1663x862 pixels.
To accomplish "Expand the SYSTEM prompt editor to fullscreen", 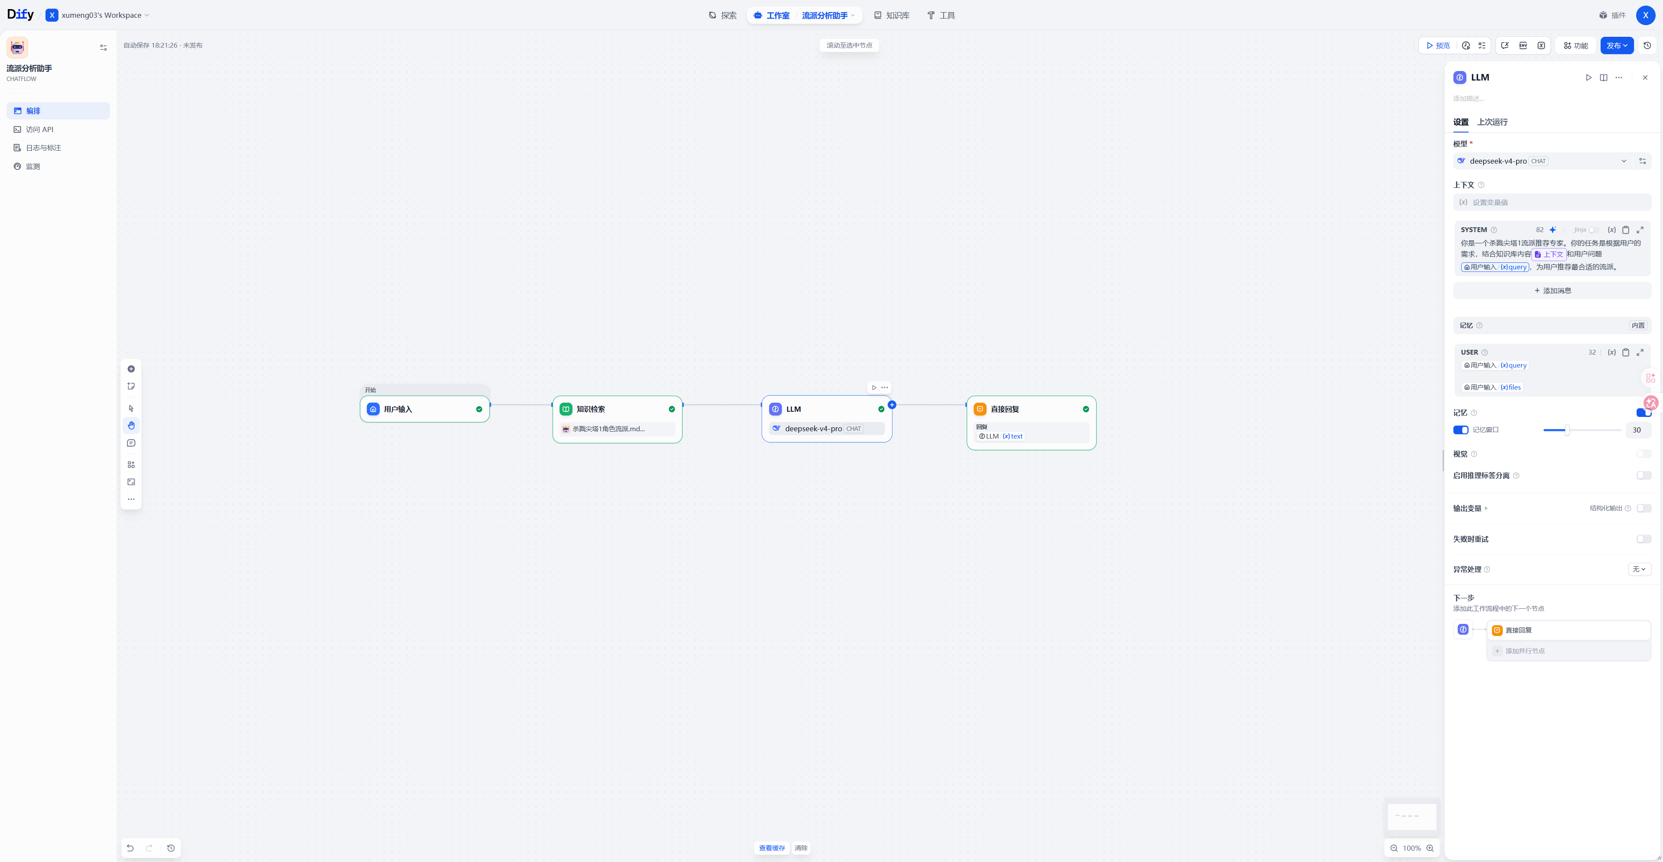I will [1640, 230].
